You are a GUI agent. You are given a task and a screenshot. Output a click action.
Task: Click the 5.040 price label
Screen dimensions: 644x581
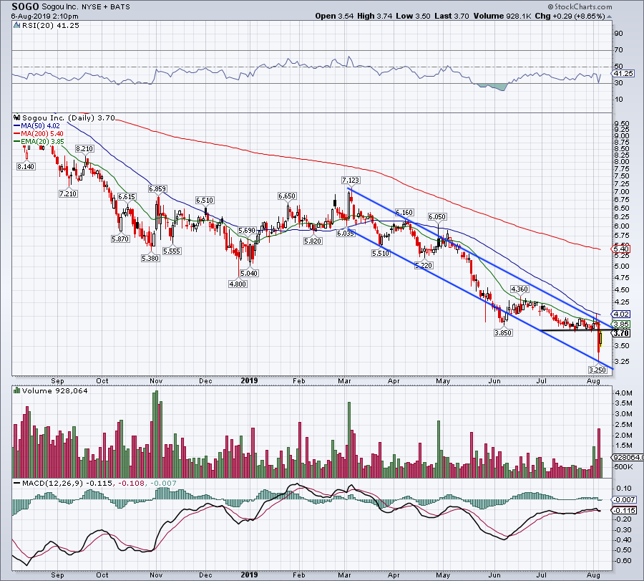click(x=249, y=274)
